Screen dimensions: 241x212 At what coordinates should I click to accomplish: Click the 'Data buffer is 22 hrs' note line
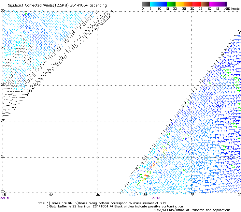click(x=115, y=206)
